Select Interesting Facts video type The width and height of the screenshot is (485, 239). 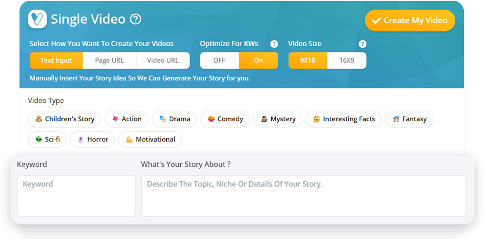click(x=344, y=119)
